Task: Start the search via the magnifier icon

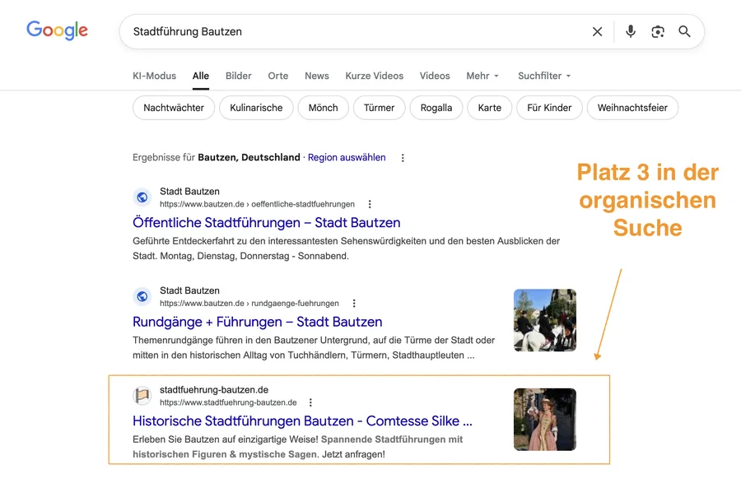Action: click(x=684, y=31)
